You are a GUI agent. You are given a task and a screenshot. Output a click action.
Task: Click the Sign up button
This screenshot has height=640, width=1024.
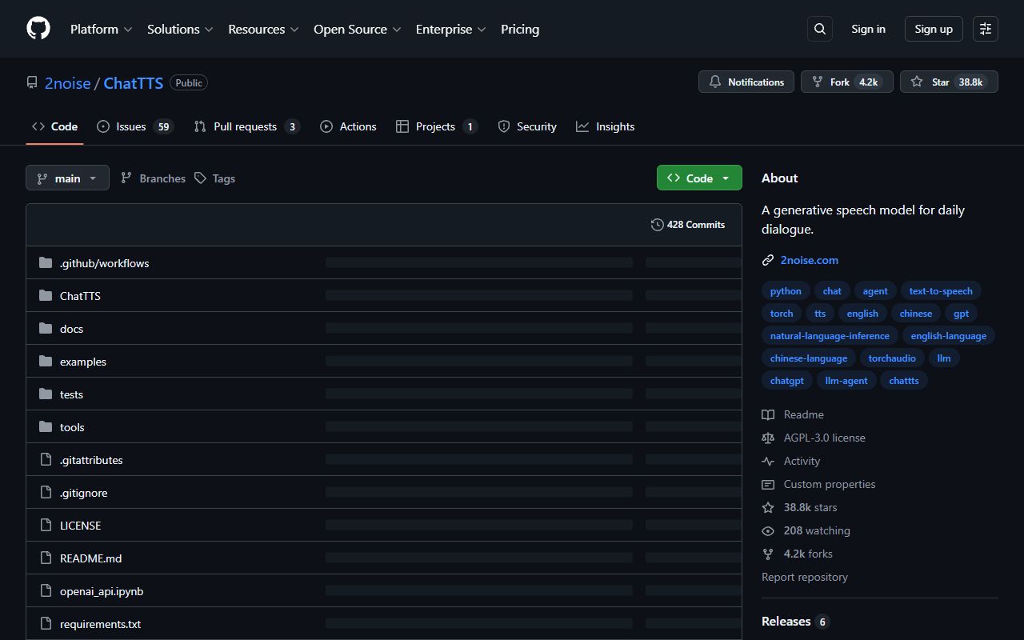[x=933, y=29]
